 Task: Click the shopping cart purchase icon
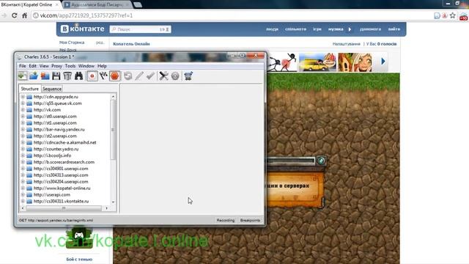tap(188, 76)
